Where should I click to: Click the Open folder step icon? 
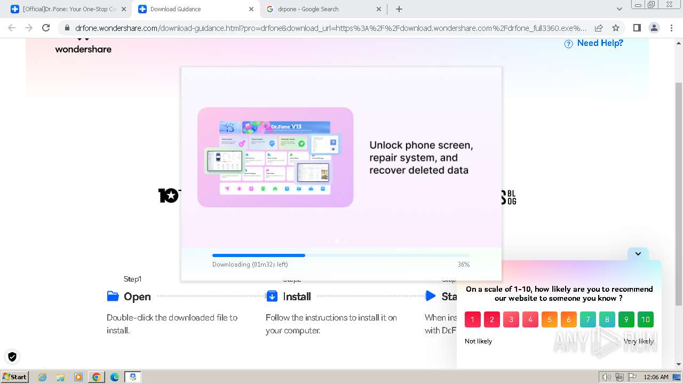coord(113,296)
